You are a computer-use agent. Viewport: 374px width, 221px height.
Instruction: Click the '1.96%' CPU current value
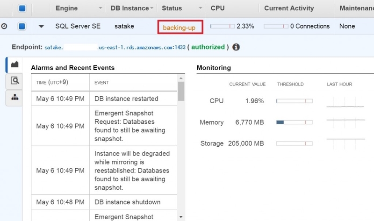[254, 101]
